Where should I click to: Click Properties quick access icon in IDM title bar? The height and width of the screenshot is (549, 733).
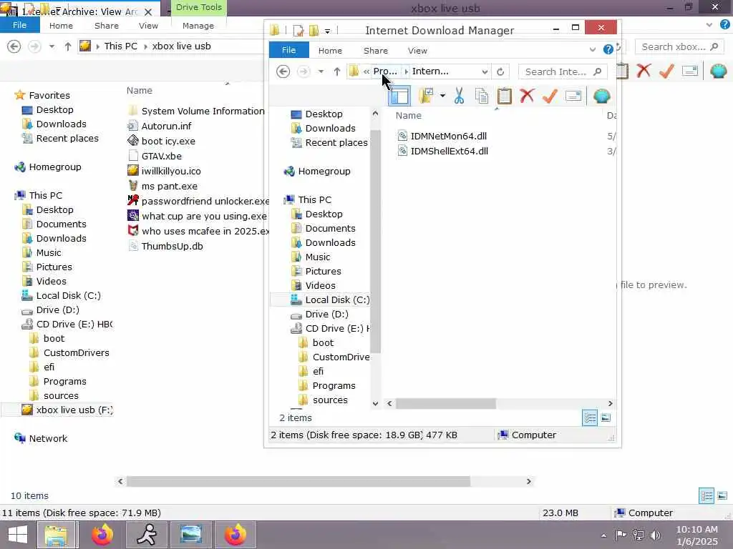(298, 31)
